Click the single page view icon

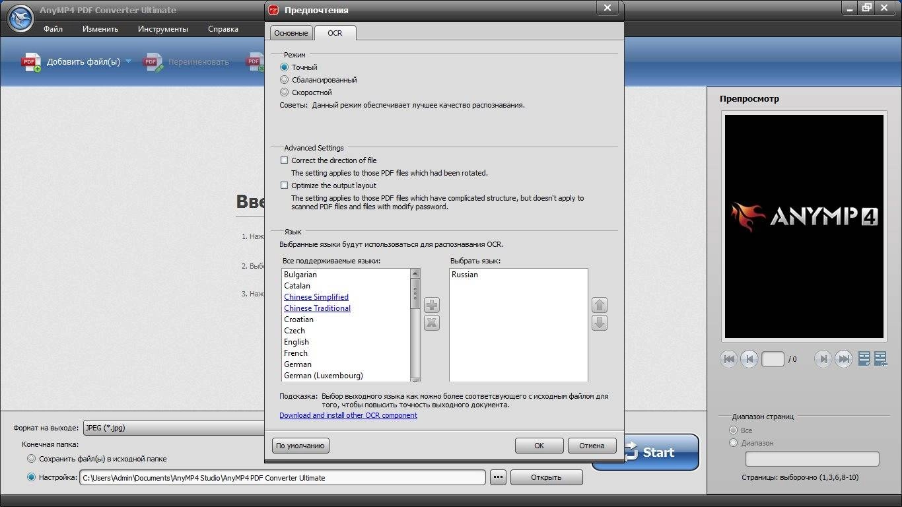(864, 358)
